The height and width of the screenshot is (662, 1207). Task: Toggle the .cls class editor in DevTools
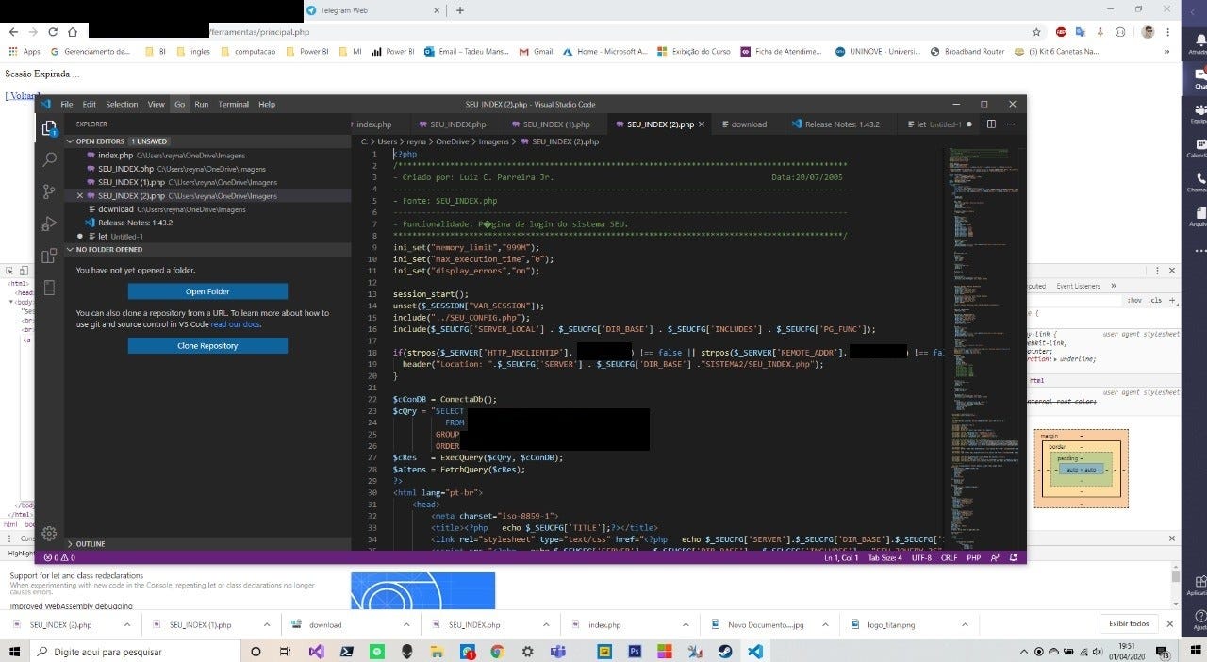tap(1154, 300)
